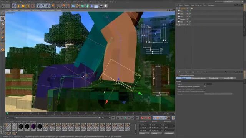
Task: Open the Mode menu in Attributes Manager
Action: click(x=181, y=72)
